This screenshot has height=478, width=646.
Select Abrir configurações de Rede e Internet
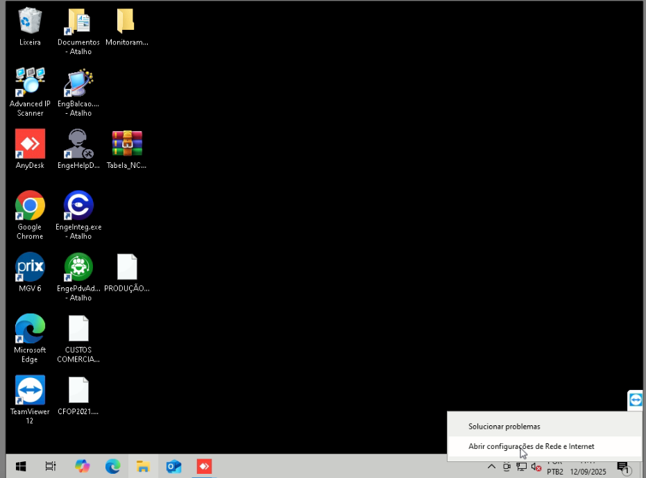click(x=531, y=446)
